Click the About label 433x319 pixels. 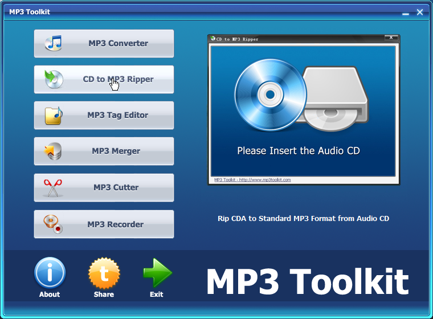50,295
